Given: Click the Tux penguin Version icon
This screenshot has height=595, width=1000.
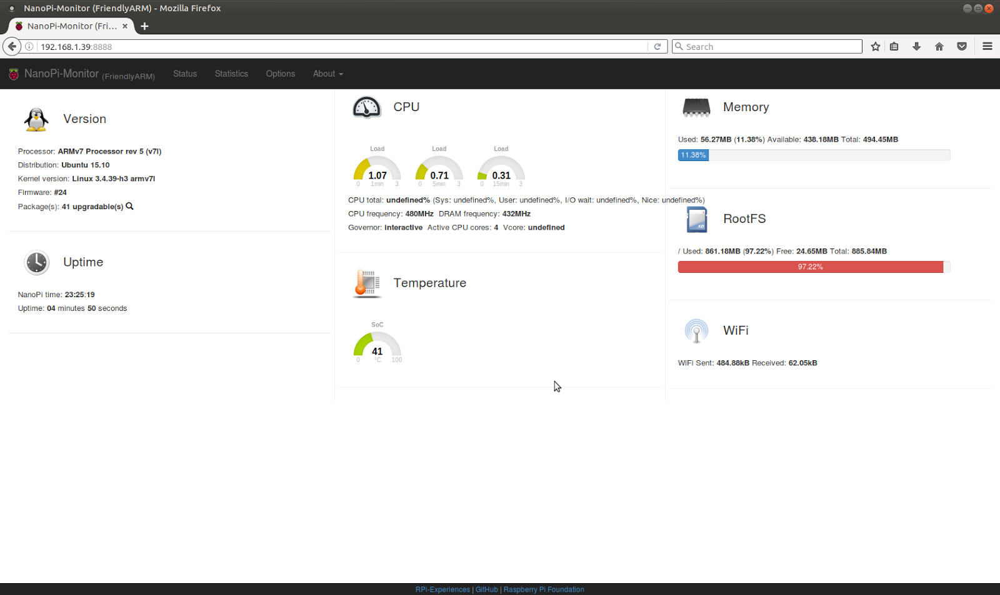Looking at the screenshot, I should point(36,119).
